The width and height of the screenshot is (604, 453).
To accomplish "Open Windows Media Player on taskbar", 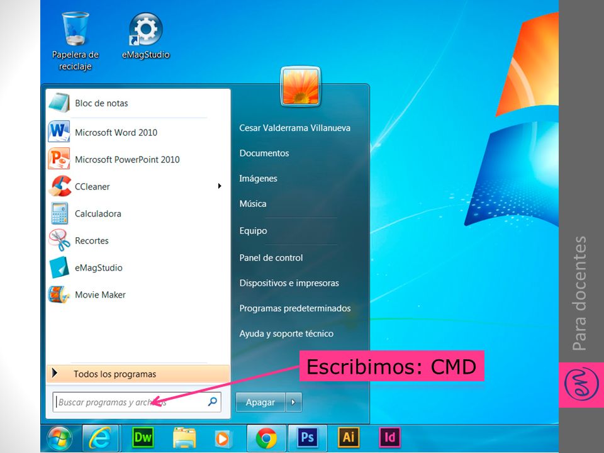I will 222,439.
